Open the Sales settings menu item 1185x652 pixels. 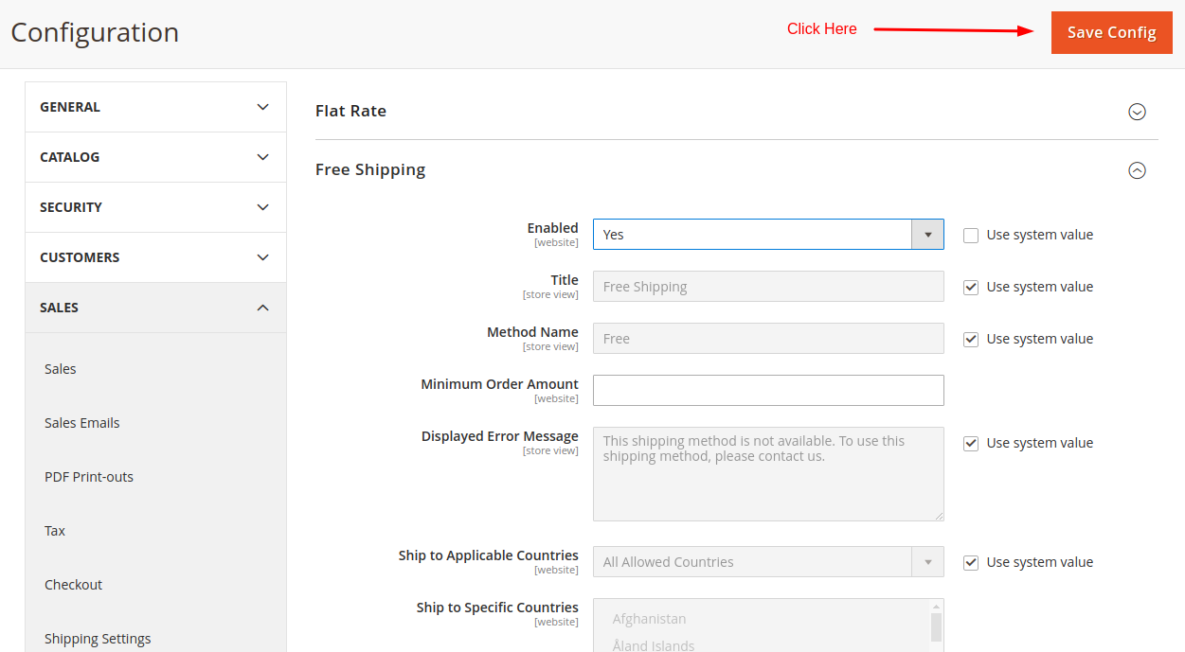pyautogui.click(x=60, y=369)
